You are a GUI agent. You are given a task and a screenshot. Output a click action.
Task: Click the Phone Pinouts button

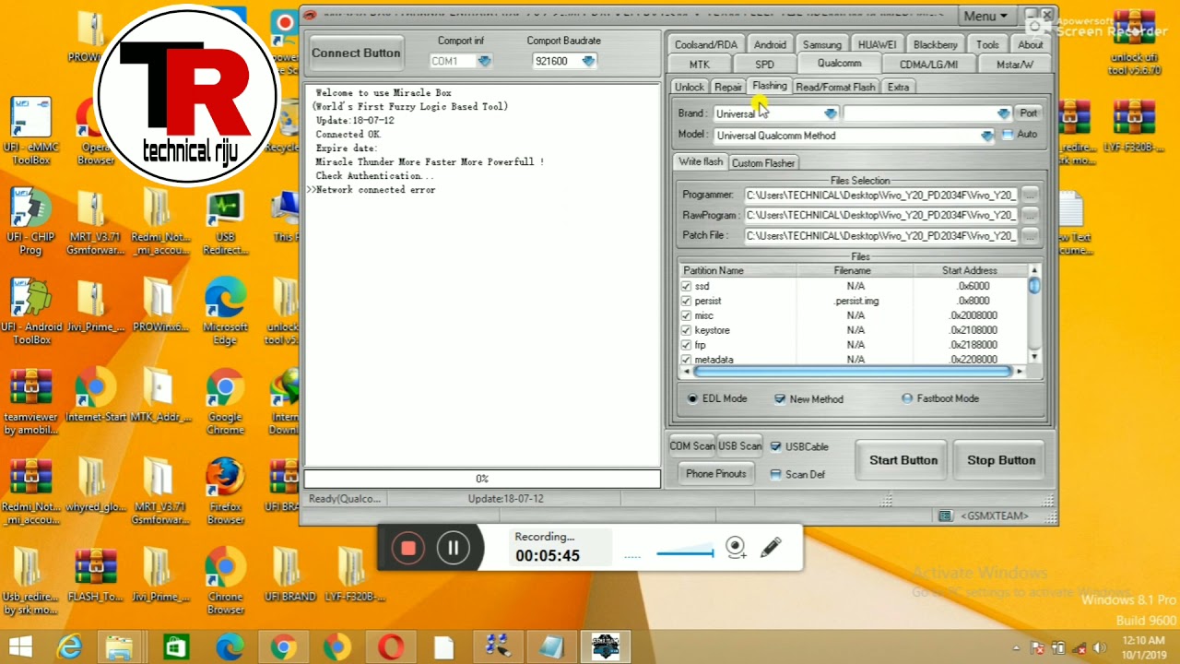click(x=716, y=474)
